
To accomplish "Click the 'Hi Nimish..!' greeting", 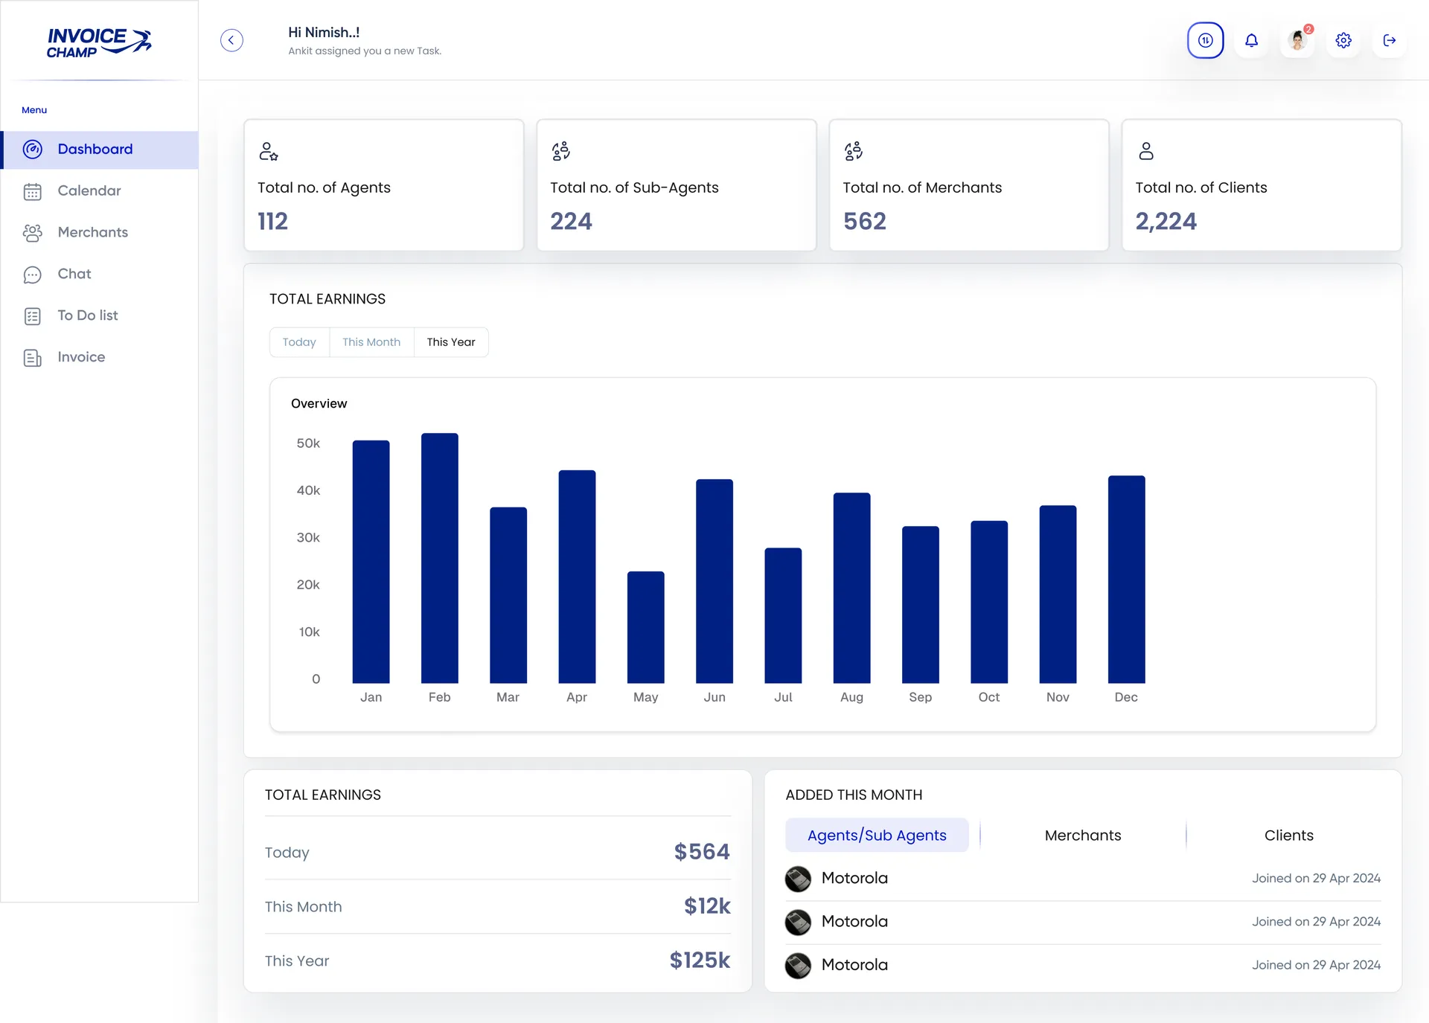I will (x=324, y=33).
